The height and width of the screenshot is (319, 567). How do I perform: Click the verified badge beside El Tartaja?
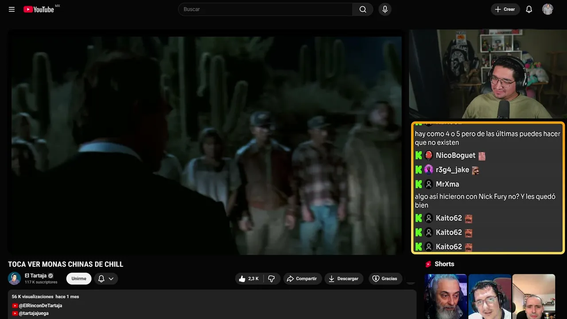click(50, 276)
